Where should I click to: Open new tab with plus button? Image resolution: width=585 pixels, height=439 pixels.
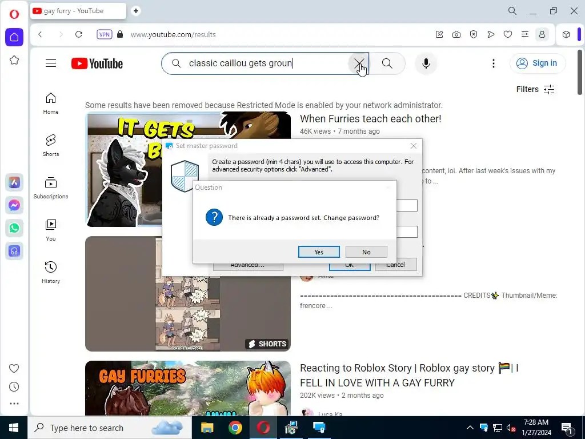point(136,11)
